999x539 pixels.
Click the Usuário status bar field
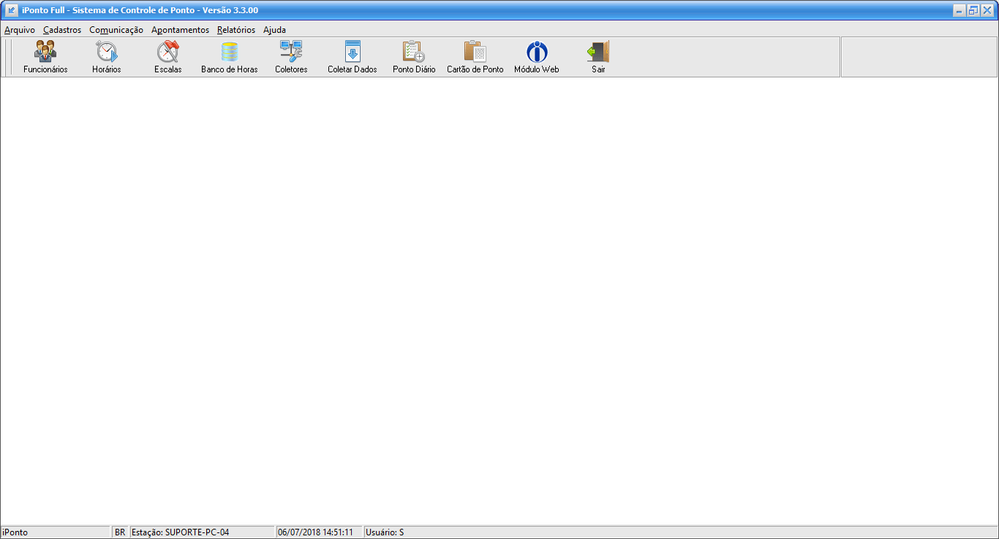point(385,532)
